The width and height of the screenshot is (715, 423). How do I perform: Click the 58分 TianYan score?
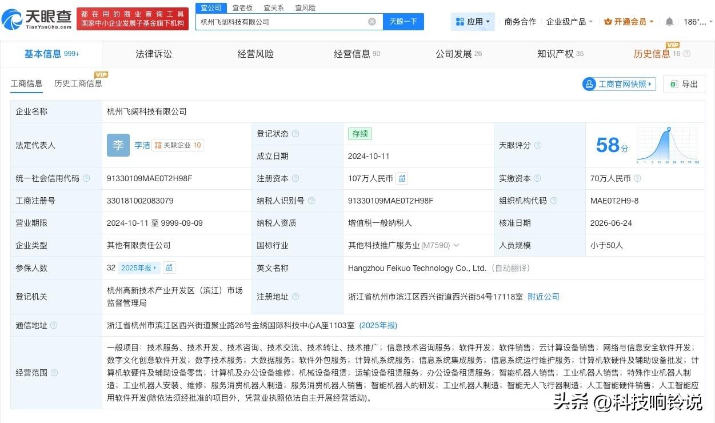click(612, 145)
